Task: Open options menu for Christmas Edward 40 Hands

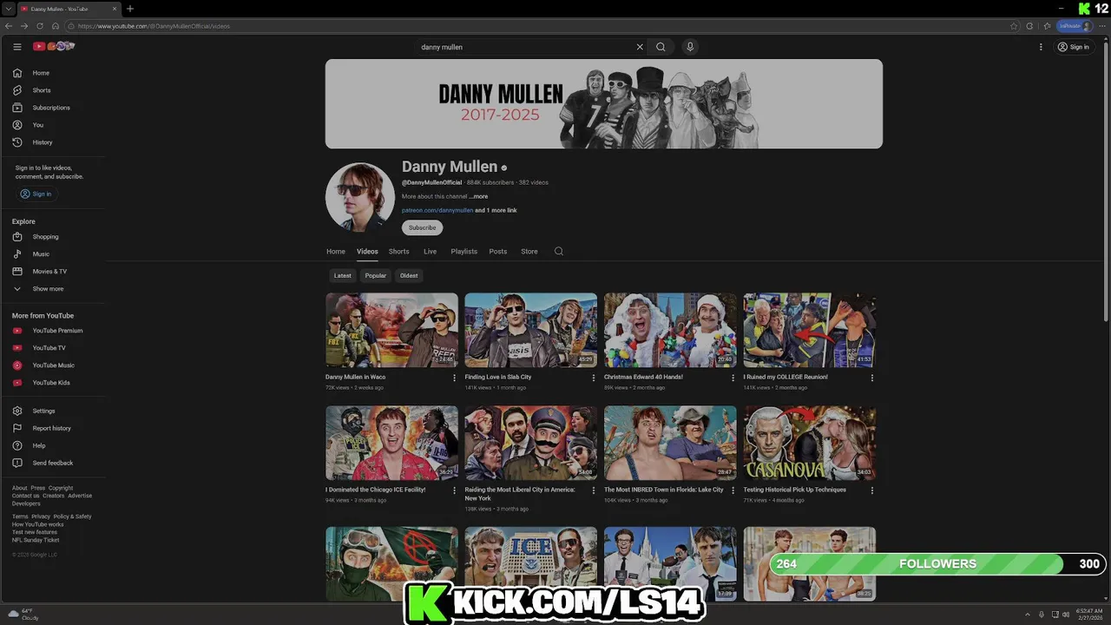Action: click(x=733, y=378)
